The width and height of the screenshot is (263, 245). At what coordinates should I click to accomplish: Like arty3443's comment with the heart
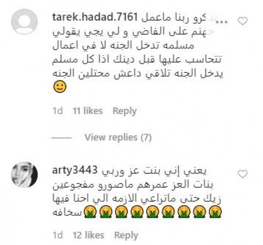click(243, 174)
